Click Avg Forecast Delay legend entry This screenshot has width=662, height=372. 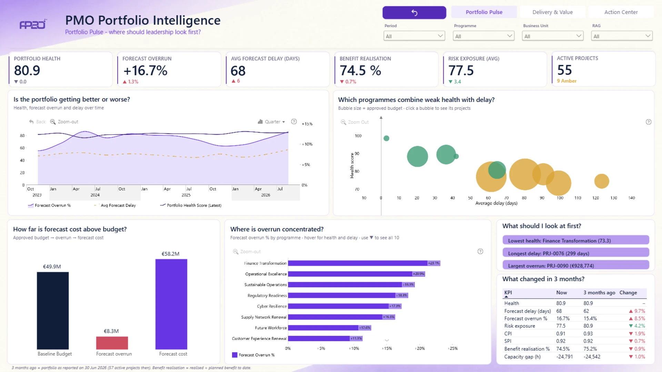click(115, 205)
